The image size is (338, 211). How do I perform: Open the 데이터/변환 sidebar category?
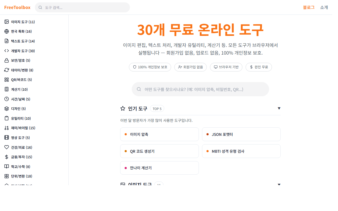(x=6, y=70)
